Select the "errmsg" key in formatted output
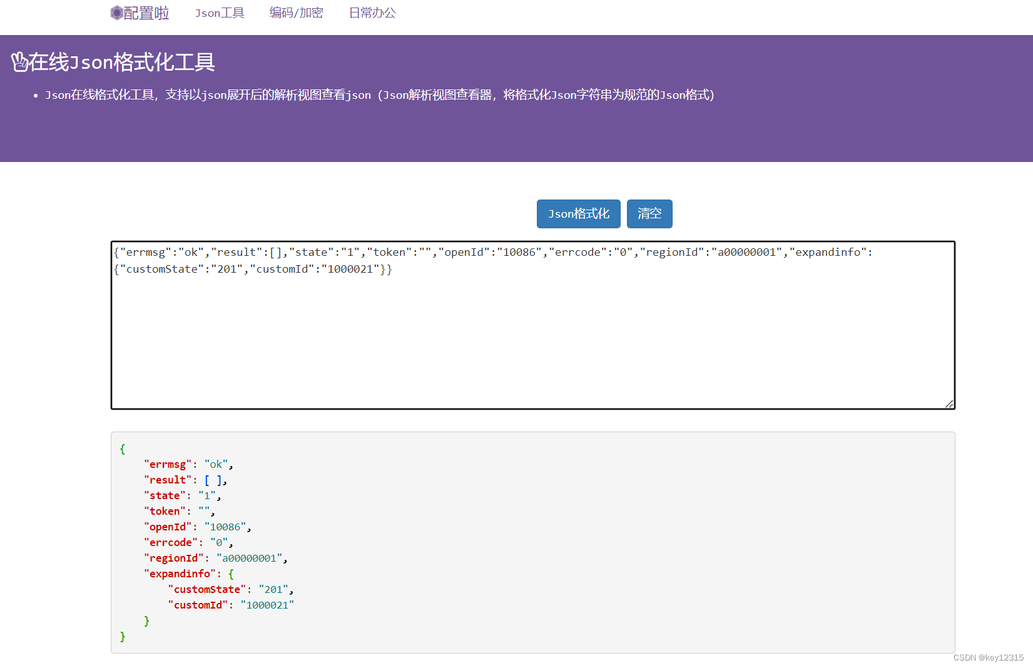Screen dimensions: 1033x668 click(168, 463)
